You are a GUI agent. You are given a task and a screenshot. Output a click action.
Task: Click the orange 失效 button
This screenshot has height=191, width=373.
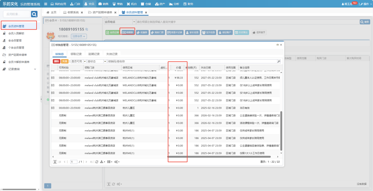(65, 61)
